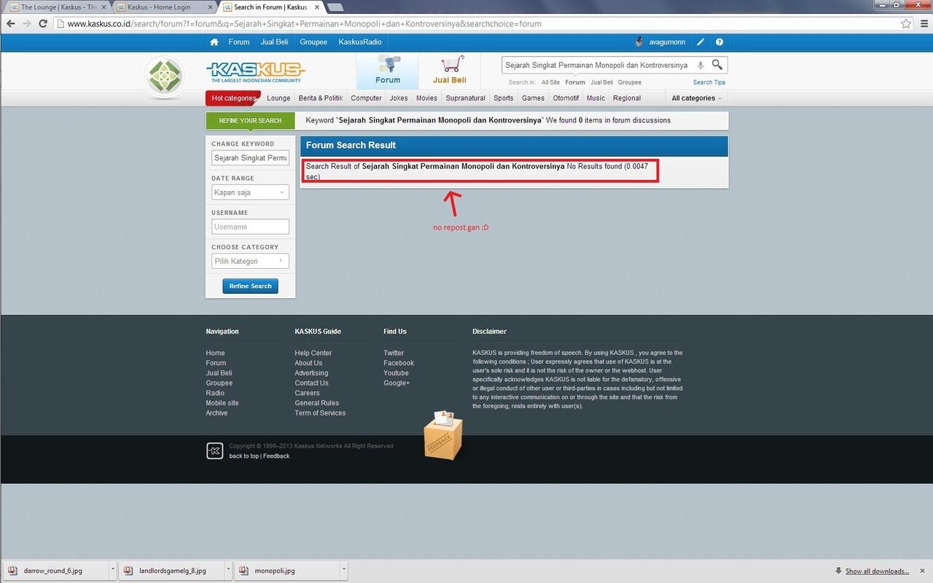Open monopoli.jpg from downloads bar
The image size is (933, 583).
click(x=286, y=571)
